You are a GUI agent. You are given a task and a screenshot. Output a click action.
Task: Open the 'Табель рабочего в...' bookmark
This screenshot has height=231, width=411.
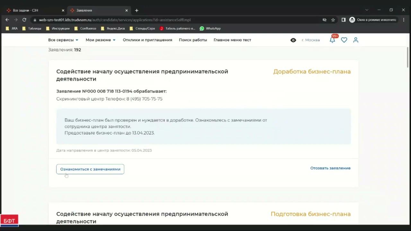pyautogui.click(x=177, y=28)
